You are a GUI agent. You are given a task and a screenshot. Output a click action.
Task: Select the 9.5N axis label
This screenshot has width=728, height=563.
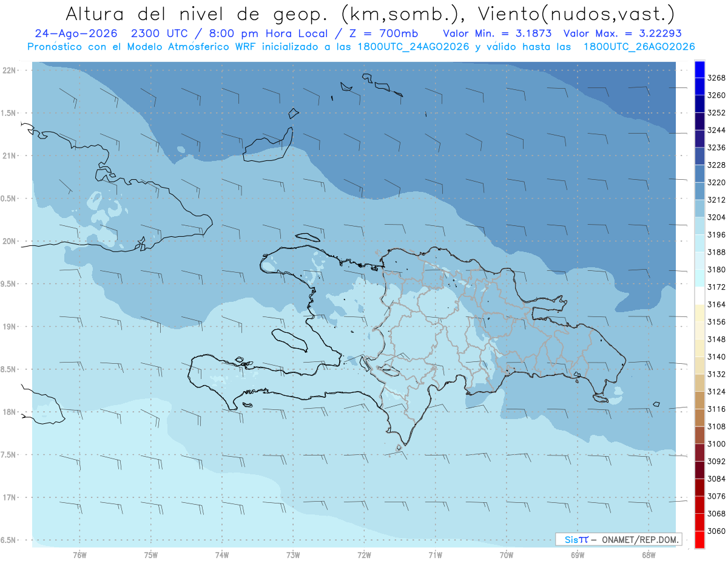[x=9, y=284]
